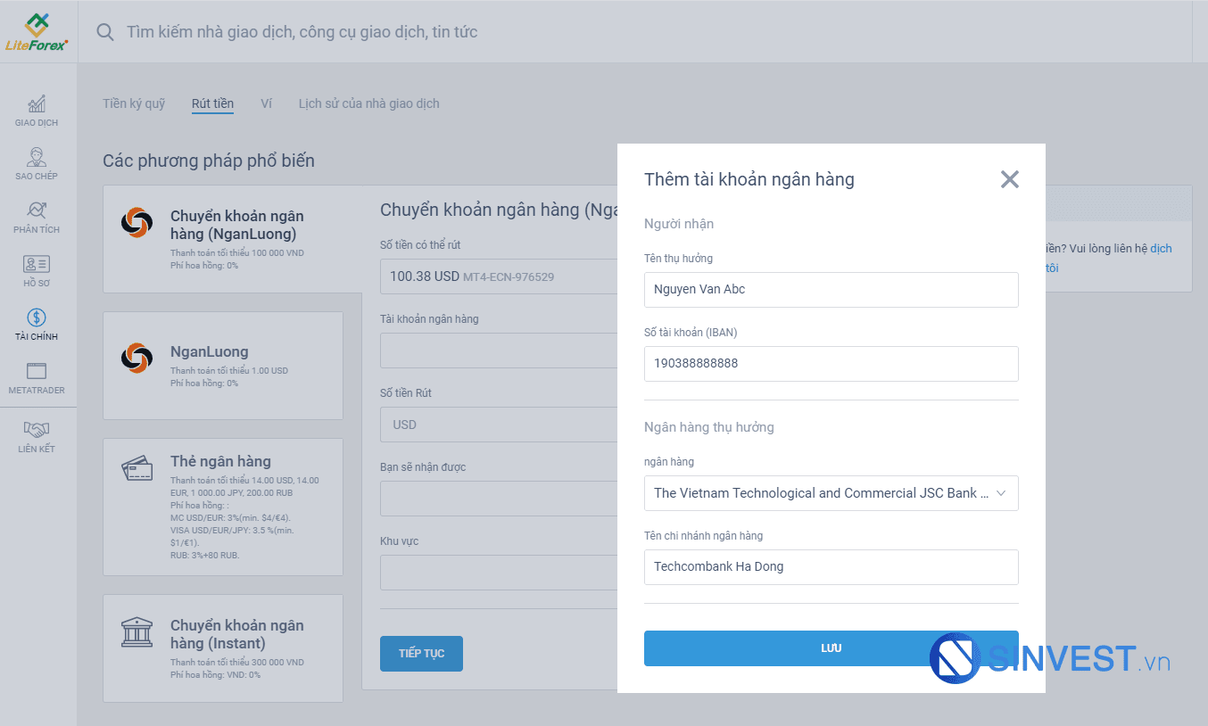Click the Các phương pháp phổ biến heading

(x=209, y=161)
